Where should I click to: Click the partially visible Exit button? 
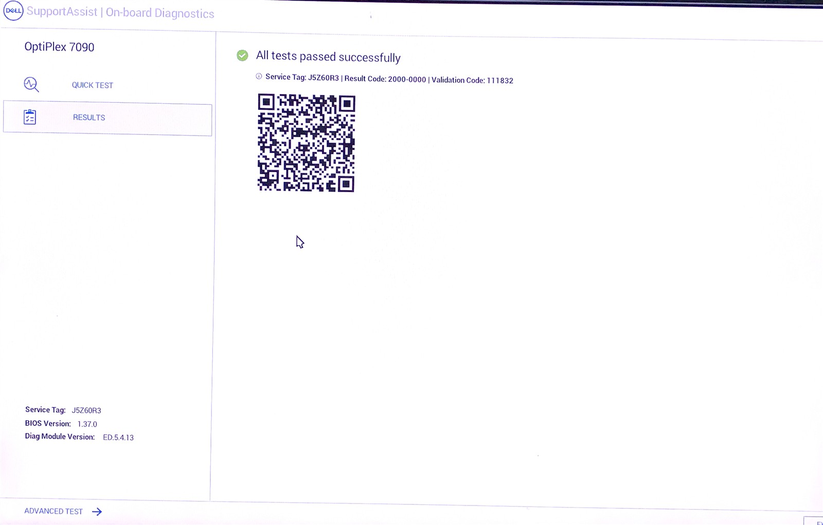tap(815, 521)
